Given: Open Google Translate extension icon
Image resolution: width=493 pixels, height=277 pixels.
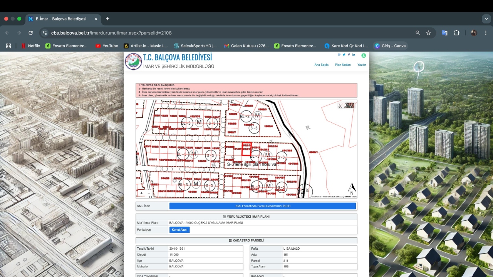Looking at the screenshot, I should click(444, 33).
